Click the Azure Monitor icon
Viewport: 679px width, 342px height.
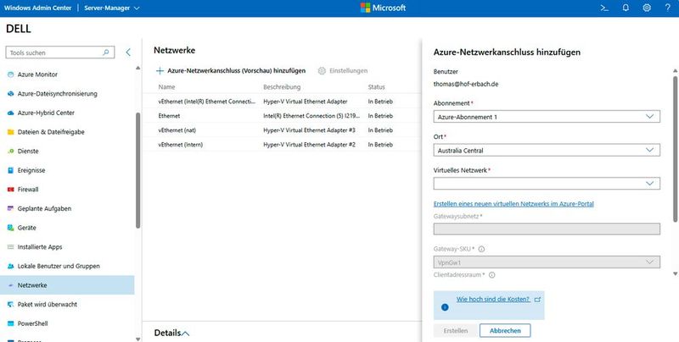(11, 74)
